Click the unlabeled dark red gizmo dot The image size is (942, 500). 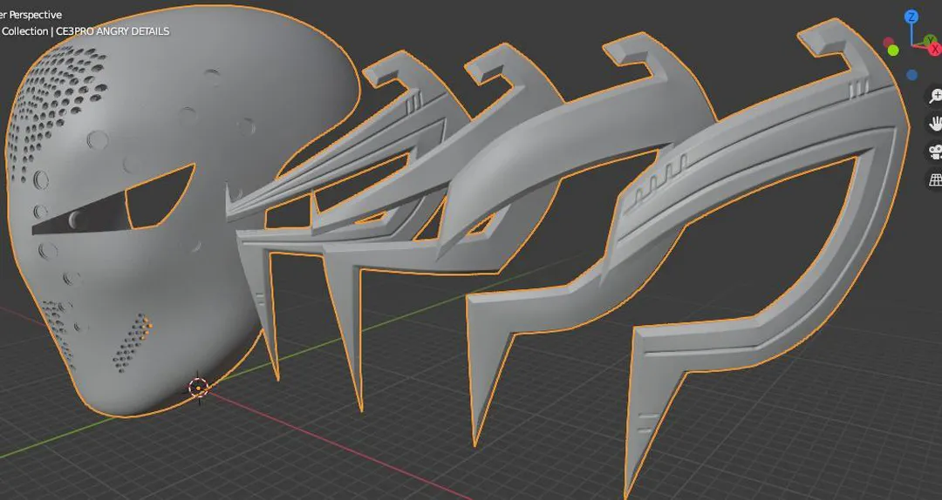pos(889,42)
